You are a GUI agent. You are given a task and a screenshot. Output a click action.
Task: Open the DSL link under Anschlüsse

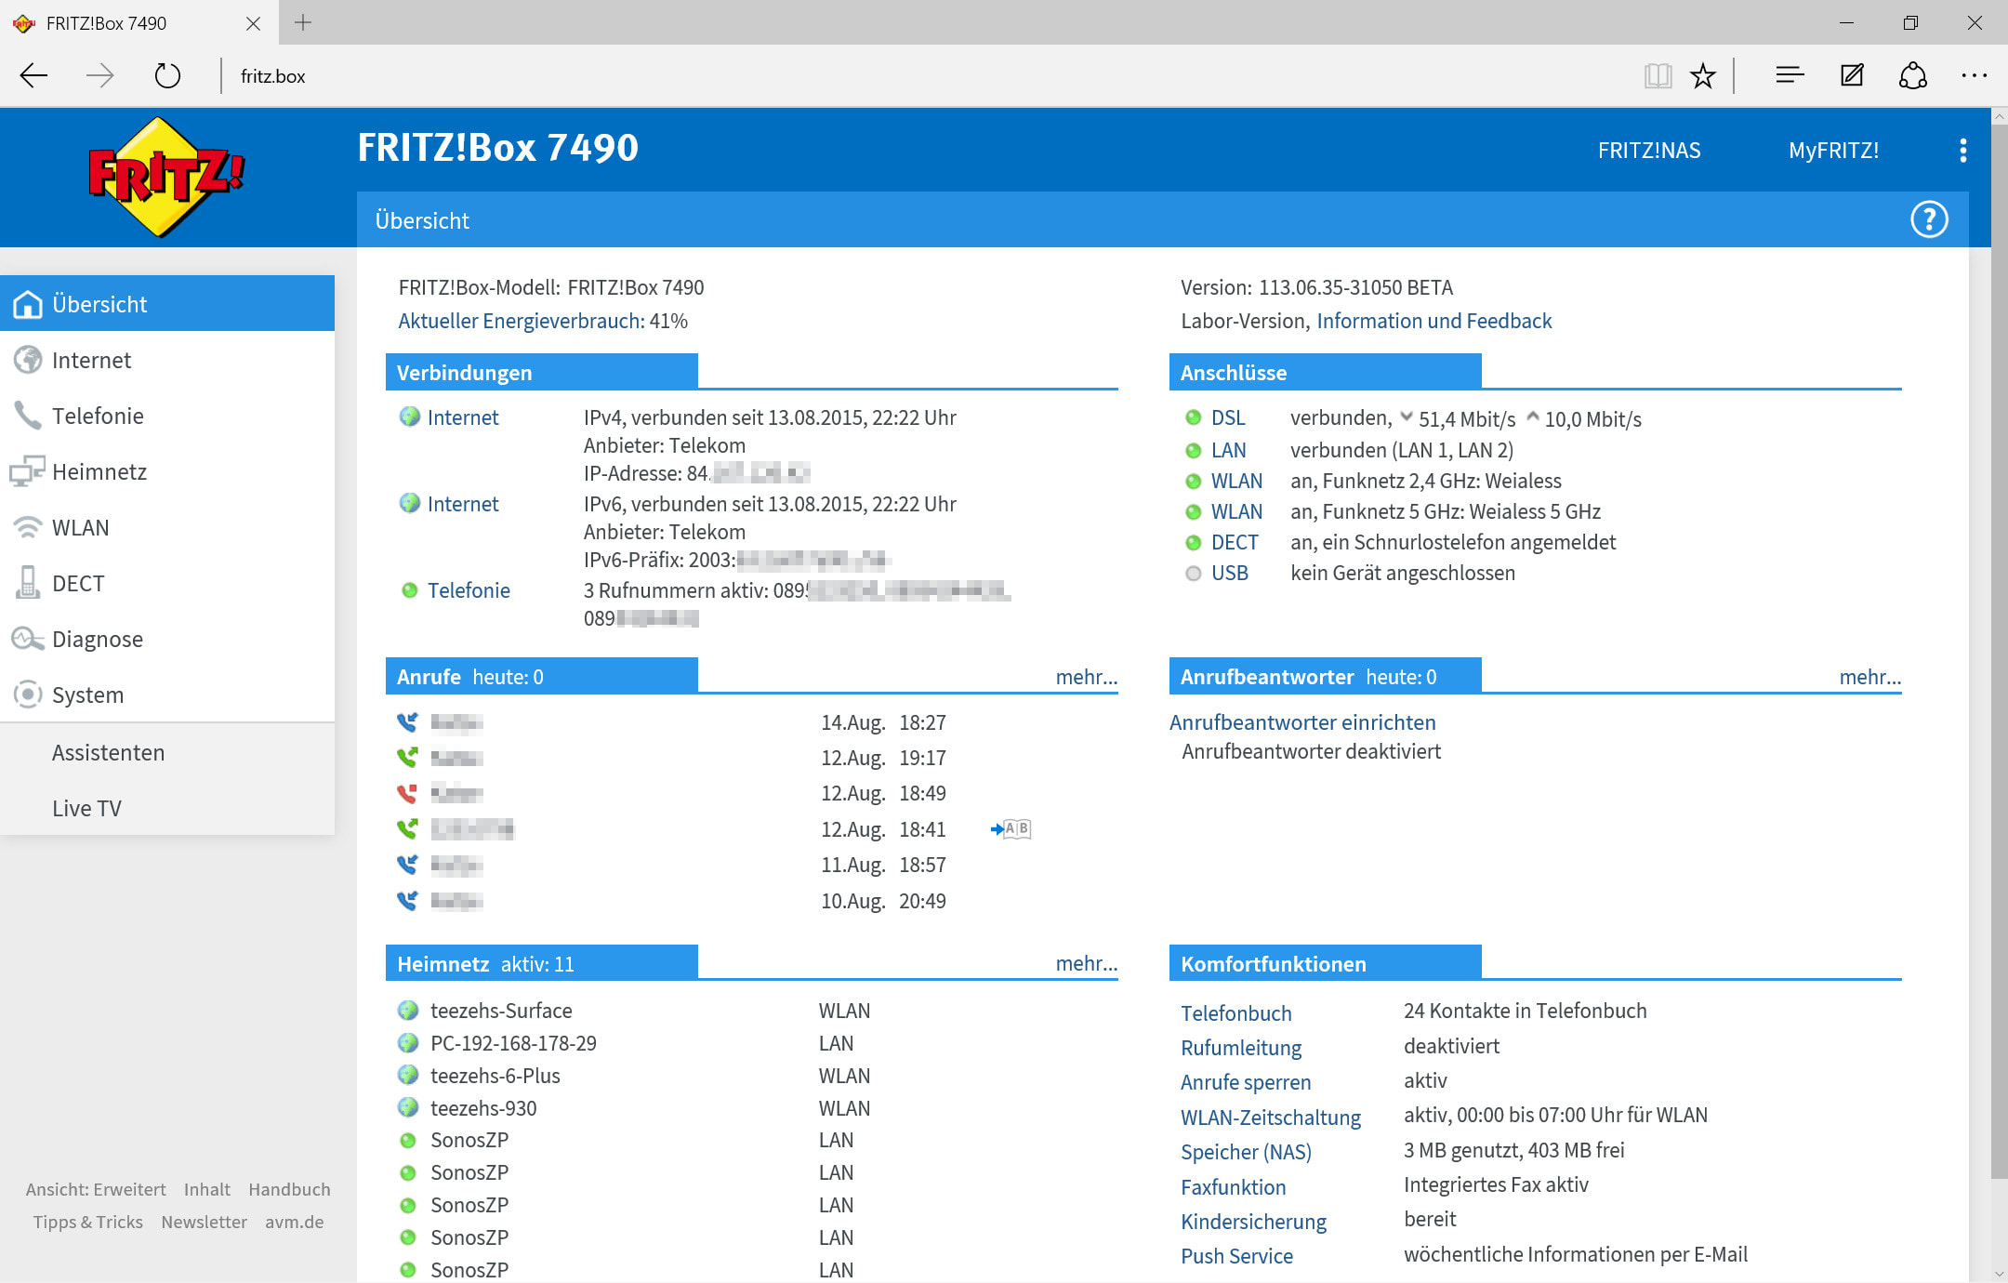(x=1228, y=418)
